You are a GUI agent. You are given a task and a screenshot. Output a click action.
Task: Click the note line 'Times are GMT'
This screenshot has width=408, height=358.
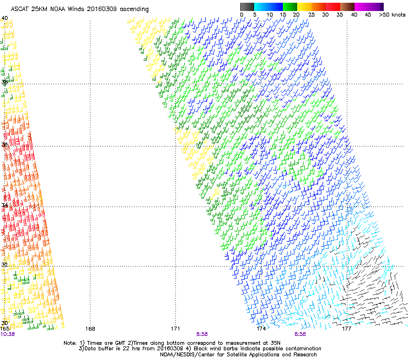(x=106, y=343)
